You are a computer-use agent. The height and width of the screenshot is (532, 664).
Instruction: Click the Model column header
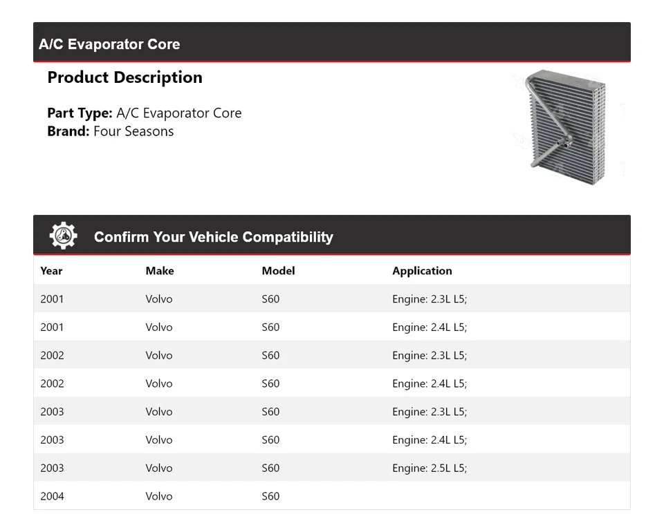[x=278, y=271]
